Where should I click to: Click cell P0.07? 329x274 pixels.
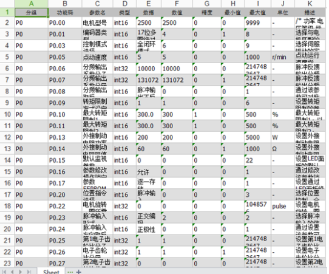coord(65,80)
